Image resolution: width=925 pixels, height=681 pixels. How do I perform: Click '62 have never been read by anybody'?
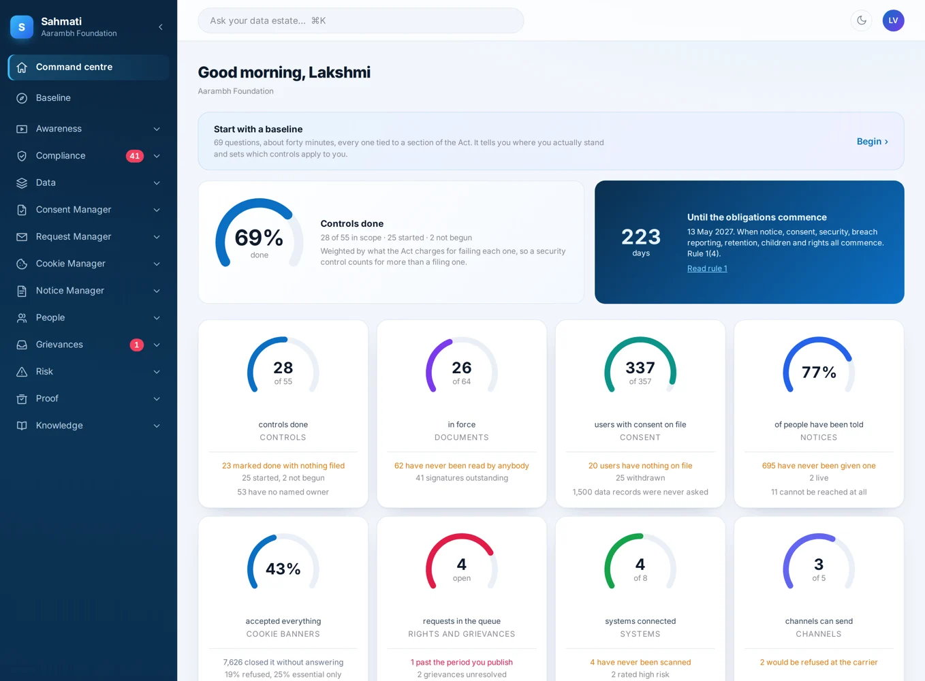[x=462, y=466]
